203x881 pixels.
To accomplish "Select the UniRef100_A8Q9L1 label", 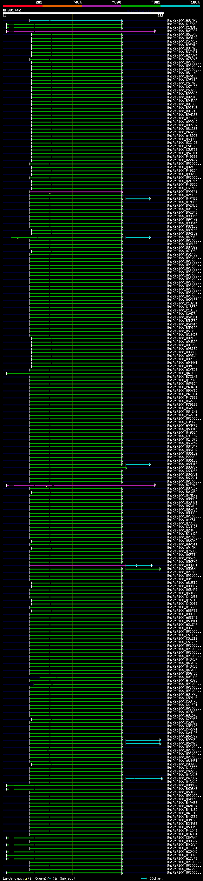I will click(x=182, y=566).
